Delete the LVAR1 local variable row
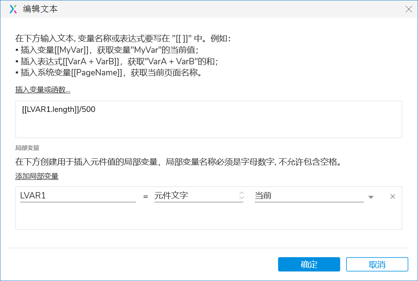 (393, 196)
